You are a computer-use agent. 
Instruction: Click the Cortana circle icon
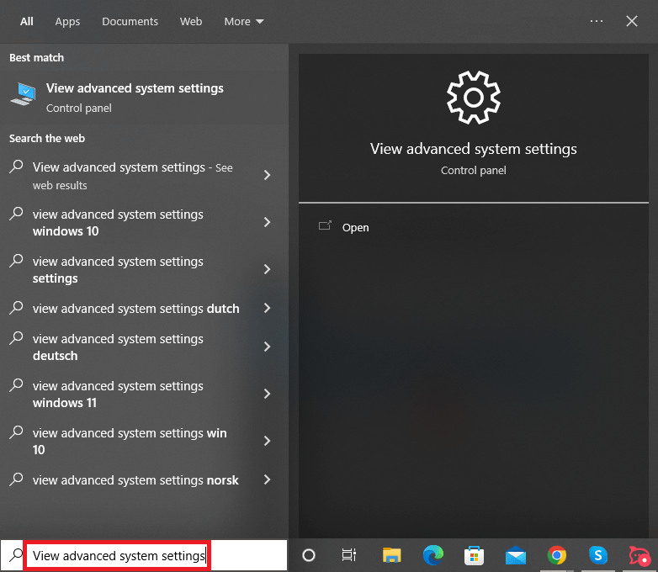coord(309,555)
